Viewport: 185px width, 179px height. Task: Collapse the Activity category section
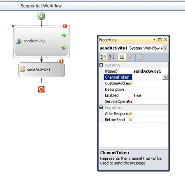coord(101,65)
